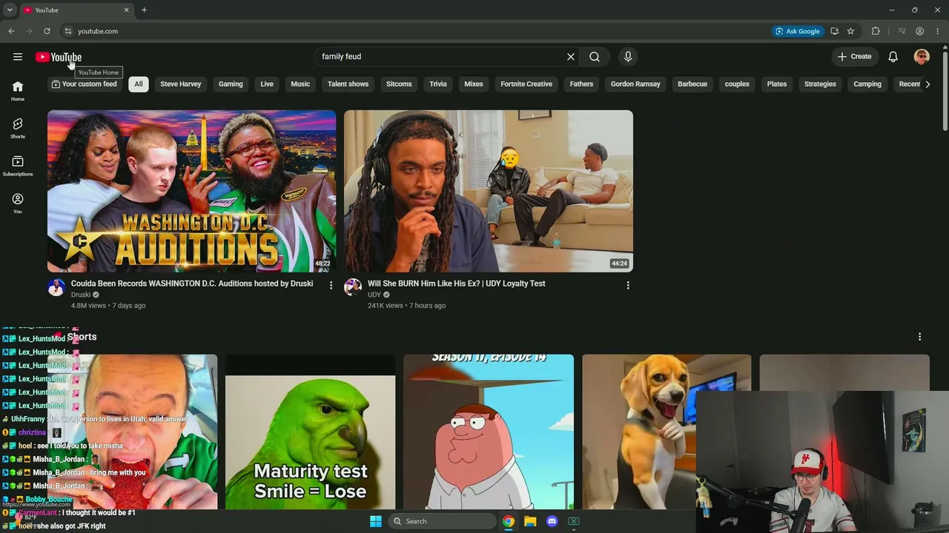Select the Fortnite Creative filter chip
Screen dimensions: 949x533
[526, 84]
